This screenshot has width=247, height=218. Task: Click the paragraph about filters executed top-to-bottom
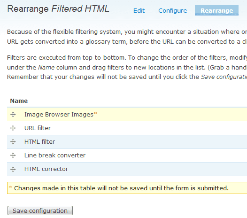click(127, 67)
